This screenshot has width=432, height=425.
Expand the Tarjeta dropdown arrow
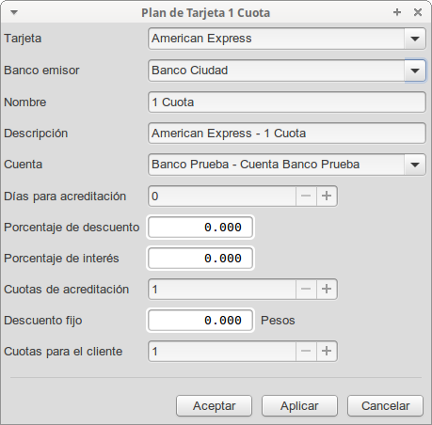tap(415, 39)
